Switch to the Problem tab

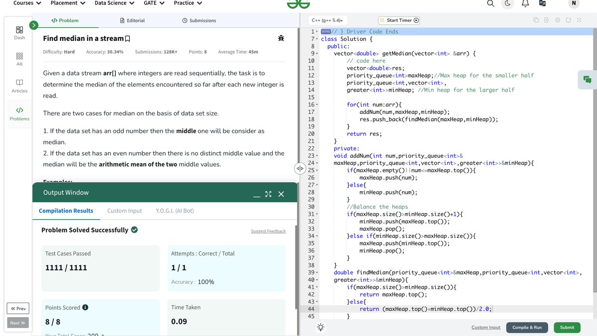click(65, 20)
